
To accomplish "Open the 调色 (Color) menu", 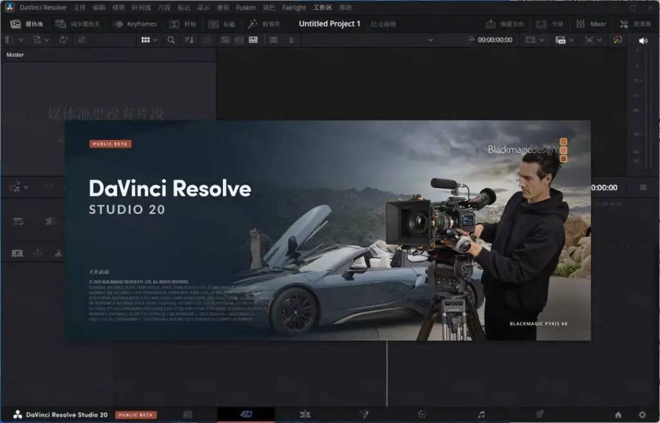I will (269, 8).
